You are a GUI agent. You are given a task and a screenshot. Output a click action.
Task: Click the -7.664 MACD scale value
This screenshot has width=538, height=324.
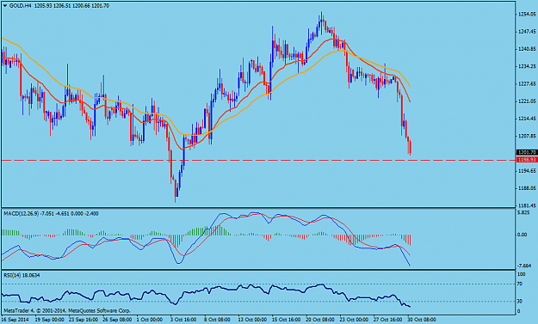click(x=524, y=266)
